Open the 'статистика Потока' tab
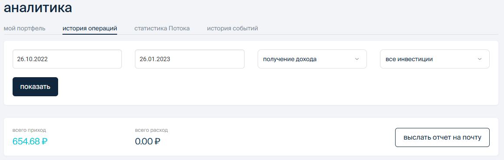This screenshot has height=160, width=504. click(162, 28)
